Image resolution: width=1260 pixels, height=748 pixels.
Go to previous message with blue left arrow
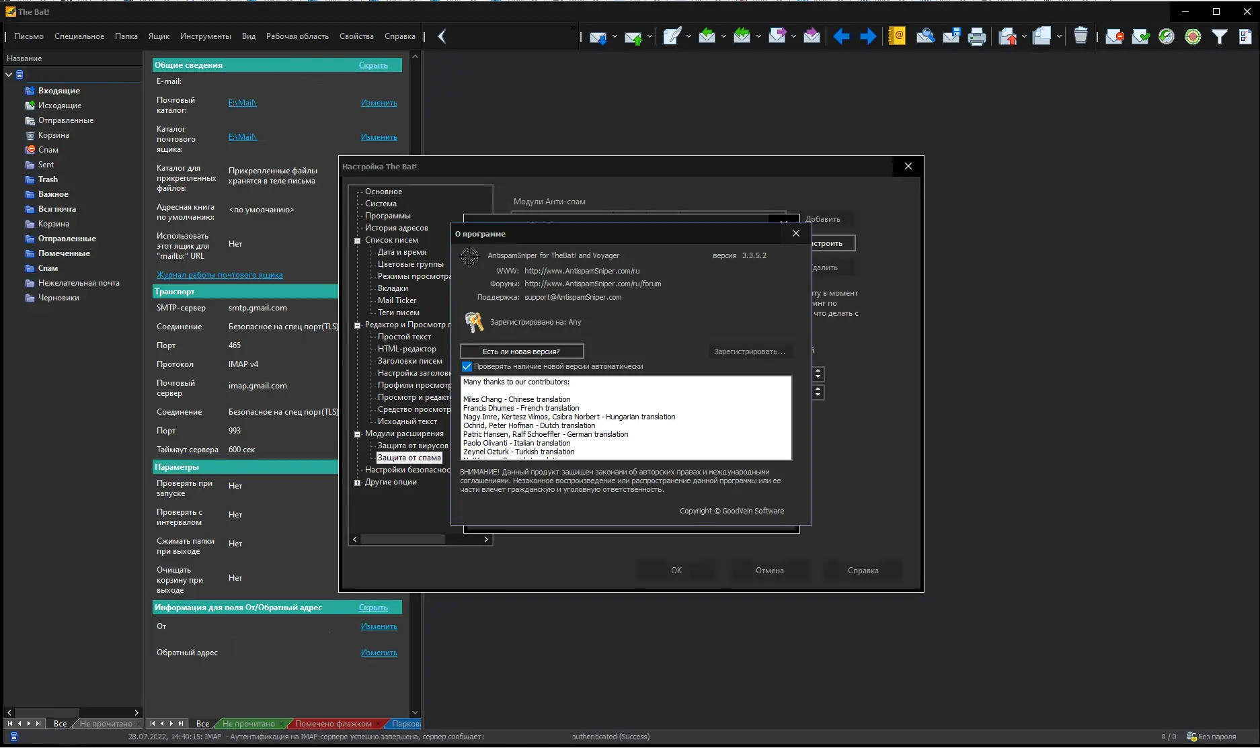[841, 36]
